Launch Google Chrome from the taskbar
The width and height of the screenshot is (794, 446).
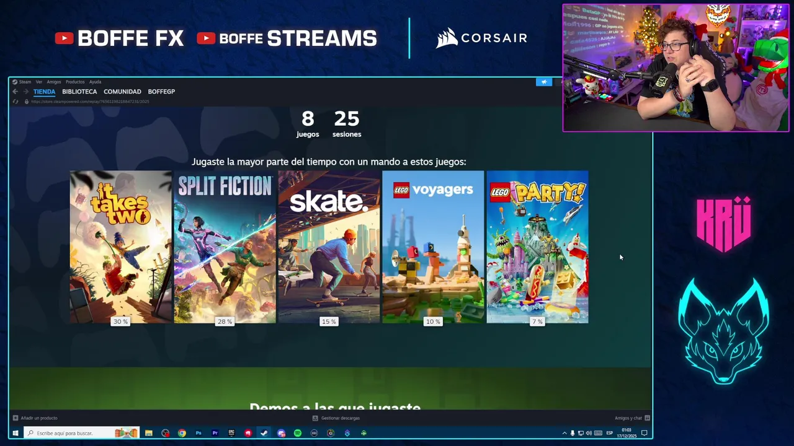pyautogui.click(x=182, y=433)
